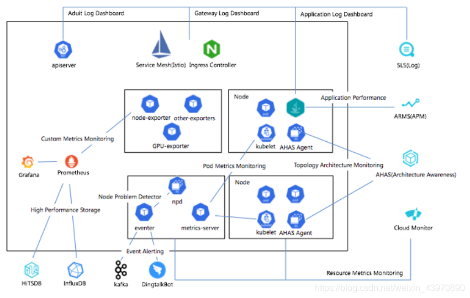Viewport: 470px width, 298px height.
Task: Select the 'InfluxDB' text label
Action: tap(75, 283)
